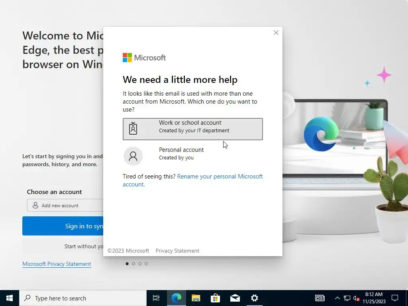
Task: Open the Privacy Statement link in dialog
Action: [177, 251]
